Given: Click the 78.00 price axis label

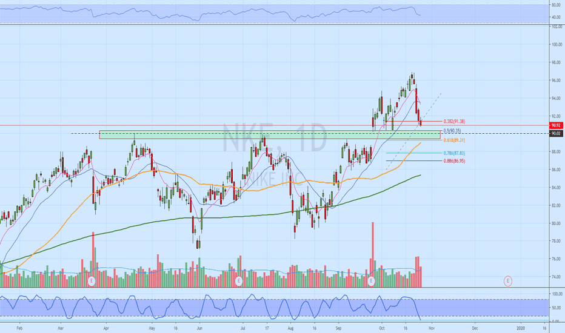Looking at the screenshot, I should 556,241.
